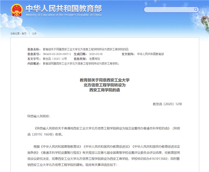Click the school code 4161013682 text
This screenshot has height=172, width=209.
coord(158,159)
